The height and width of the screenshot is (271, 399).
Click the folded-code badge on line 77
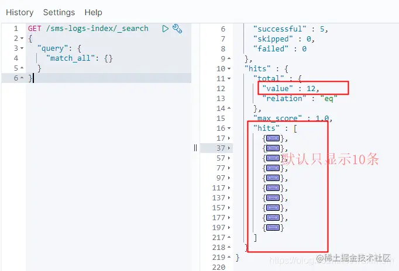(273, 168)
